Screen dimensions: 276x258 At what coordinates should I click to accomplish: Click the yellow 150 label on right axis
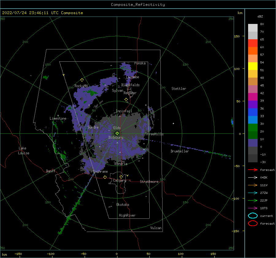point(237,36)
